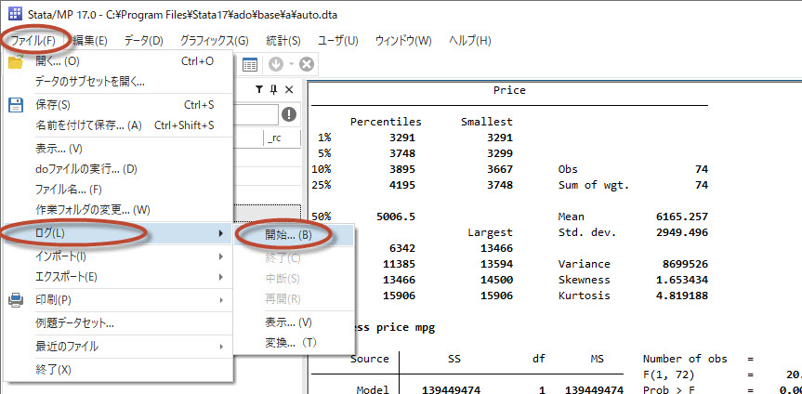
Task: Click the filter funnel icon in panel header
Action: 259,89
